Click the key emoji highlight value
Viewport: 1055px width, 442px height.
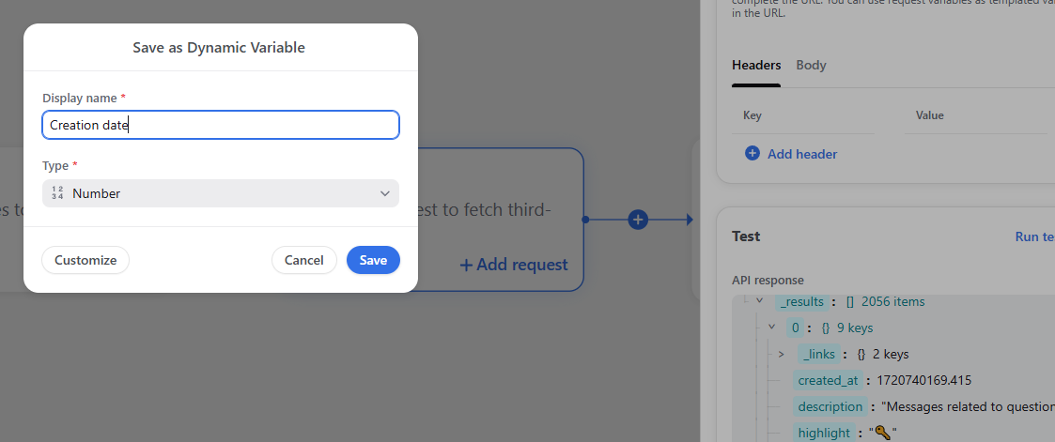pos(883,433)
